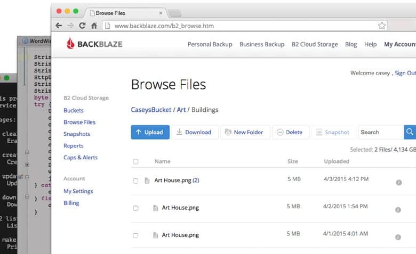
Task: Open a new browser tab
Action: 175,13
